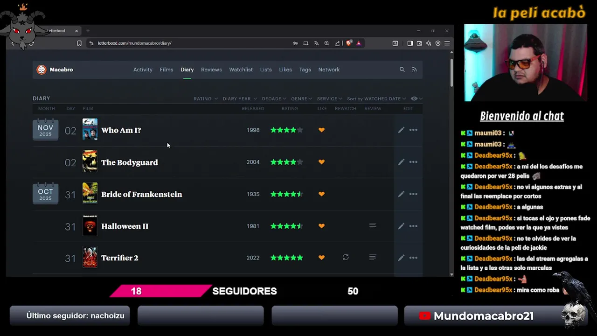Viewport: 597px width, 336px height.
Task: Open the eye visibility filter menu
Action: [x=417, y=98]
